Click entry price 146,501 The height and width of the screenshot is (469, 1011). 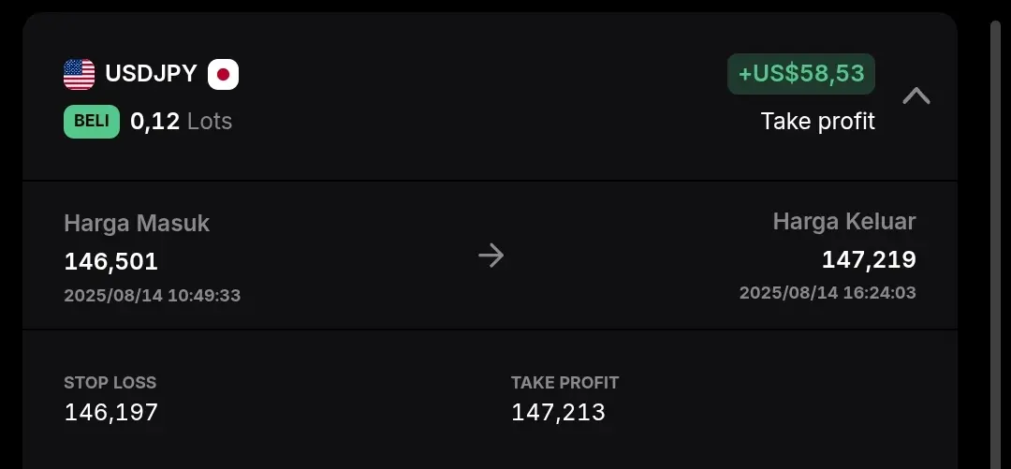110,262
